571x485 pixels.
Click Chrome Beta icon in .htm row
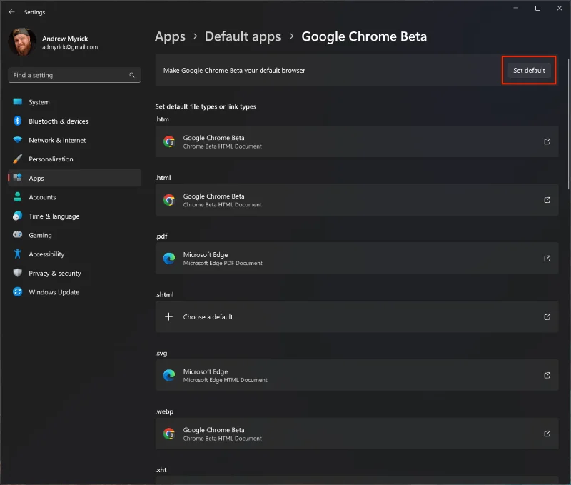tap(169, 141)
